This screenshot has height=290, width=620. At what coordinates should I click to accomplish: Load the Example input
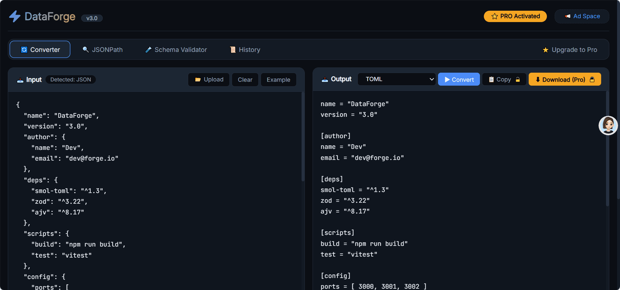(x=278, y=79)
